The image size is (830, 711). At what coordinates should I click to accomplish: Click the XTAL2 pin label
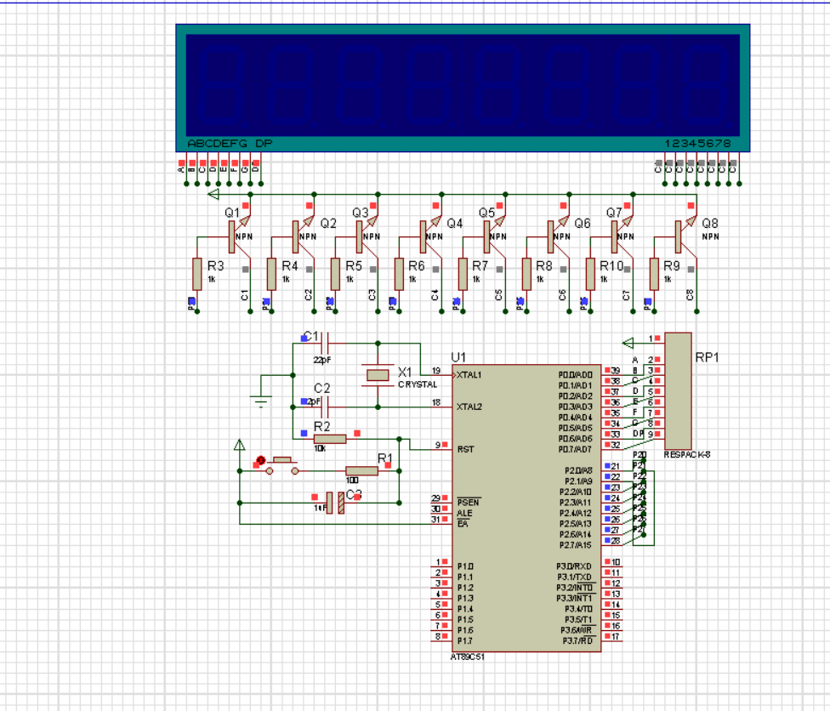coord(469,407)
